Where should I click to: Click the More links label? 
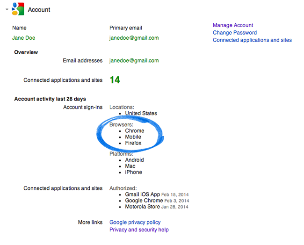[x=90, y=222]
